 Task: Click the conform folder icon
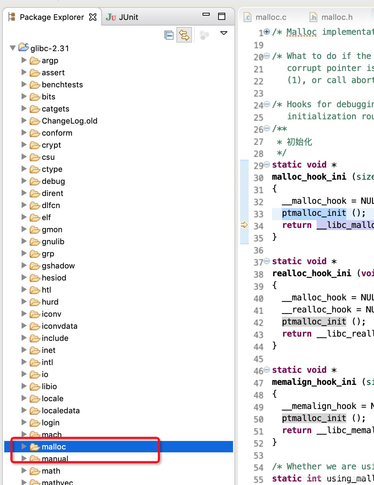(35, 133)
